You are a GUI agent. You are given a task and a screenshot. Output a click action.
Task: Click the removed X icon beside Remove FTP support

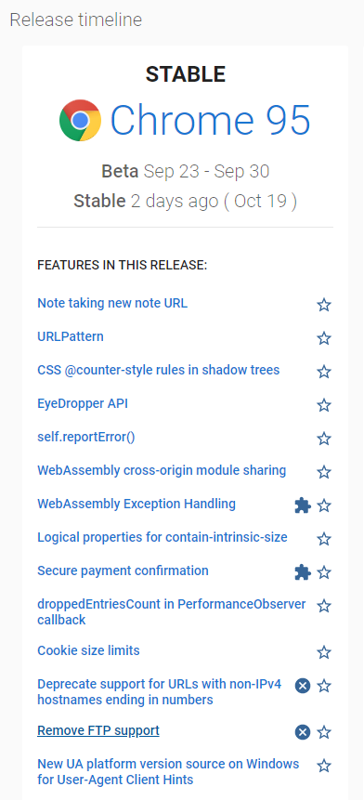303,733
